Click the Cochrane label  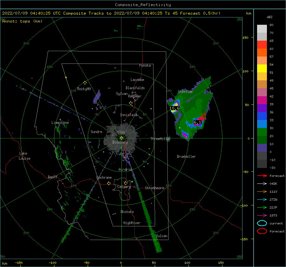click(x=104, y=177)
